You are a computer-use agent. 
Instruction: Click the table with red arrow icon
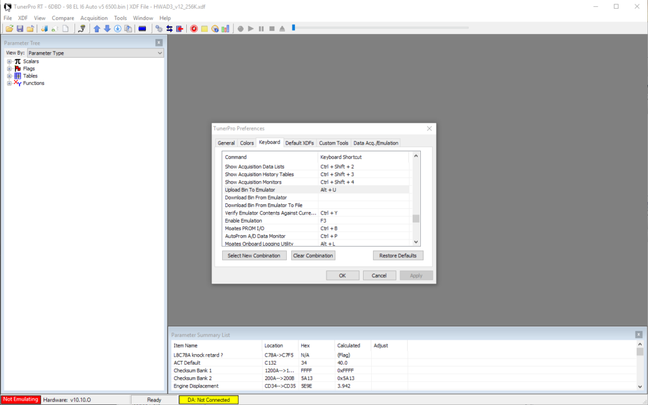click(x=179, y=28)
